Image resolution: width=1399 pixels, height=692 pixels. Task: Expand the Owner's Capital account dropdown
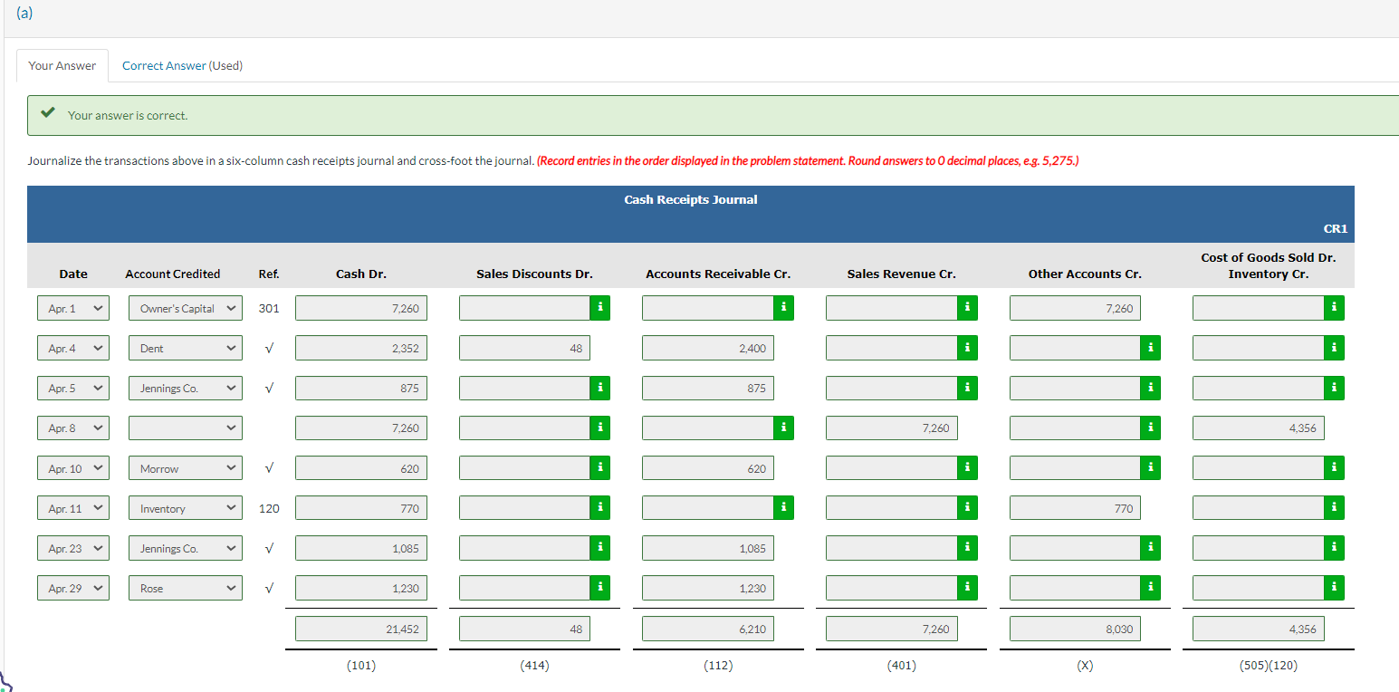186,309
